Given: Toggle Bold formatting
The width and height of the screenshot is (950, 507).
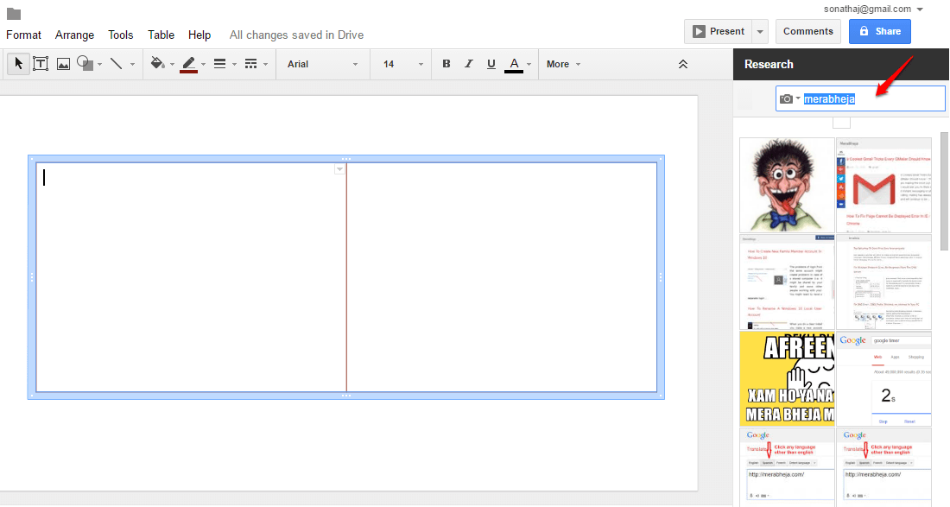Looking at the screenshot, I should [x=446, y=64].
